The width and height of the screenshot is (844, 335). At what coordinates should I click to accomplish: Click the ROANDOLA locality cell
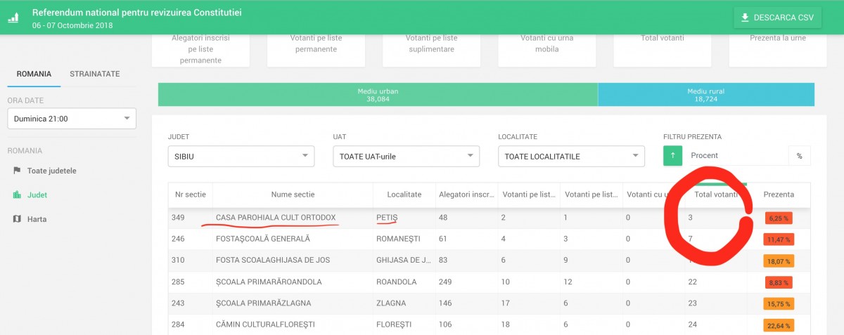tap(397, 282)
